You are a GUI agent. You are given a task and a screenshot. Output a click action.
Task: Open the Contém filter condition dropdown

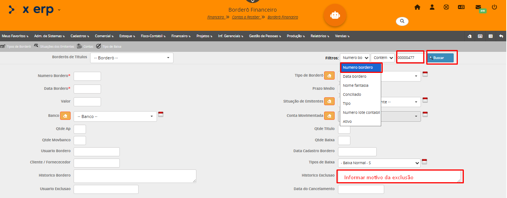(x=382, y=58)
